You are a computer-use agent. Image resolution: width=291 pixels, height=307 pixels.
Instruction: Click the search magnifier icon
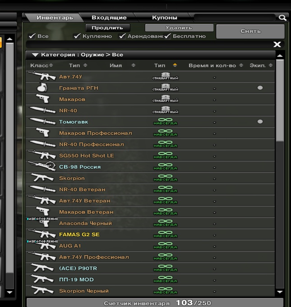point(282,18)
